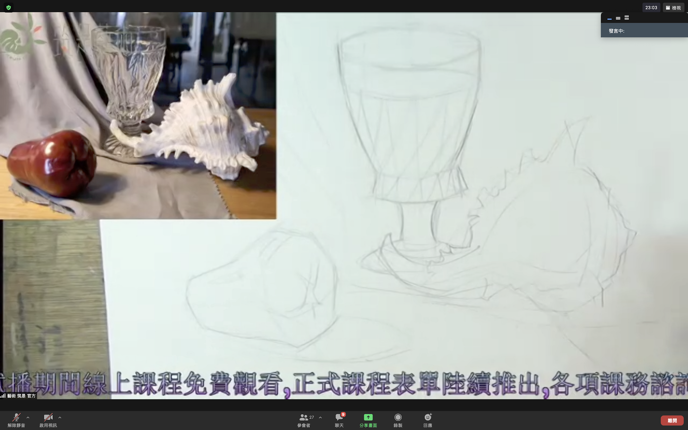688x430 pixels.
Task: Click the 23:03 meeting timer
Action: pos(651,8)
